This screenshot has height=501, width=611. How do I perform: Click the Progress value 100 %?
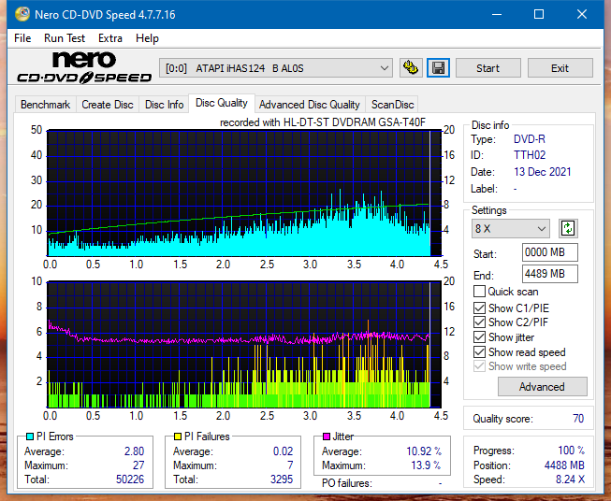(571, 451)
